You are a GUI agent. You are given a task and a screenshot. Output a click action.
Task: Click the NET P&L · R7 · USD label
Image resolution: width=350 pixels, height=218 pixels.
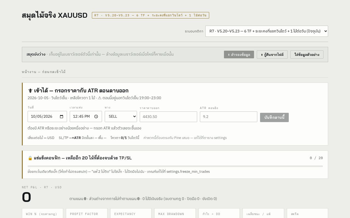point(42,187)
